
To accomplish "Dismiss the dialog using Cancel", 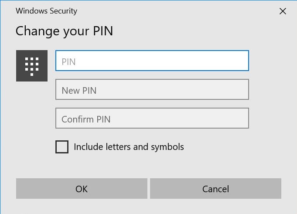I will pyautogui.click(x=215, y=189).
